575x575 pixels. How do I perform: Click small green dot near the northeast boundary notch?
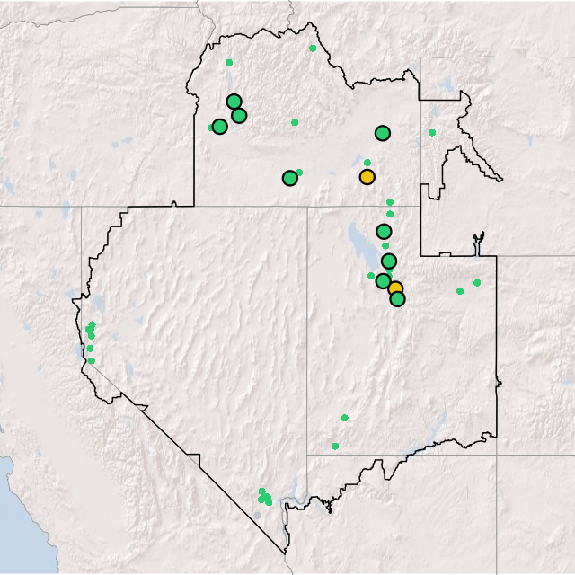[x=432, y=133]
